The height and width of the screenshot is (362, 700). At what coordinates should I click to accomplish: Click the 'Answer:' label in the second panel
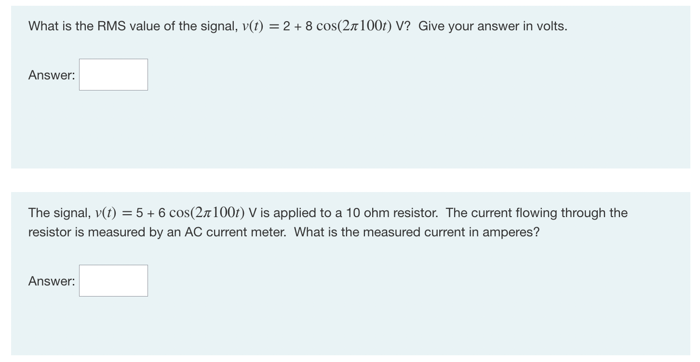[x=51, y=281]
